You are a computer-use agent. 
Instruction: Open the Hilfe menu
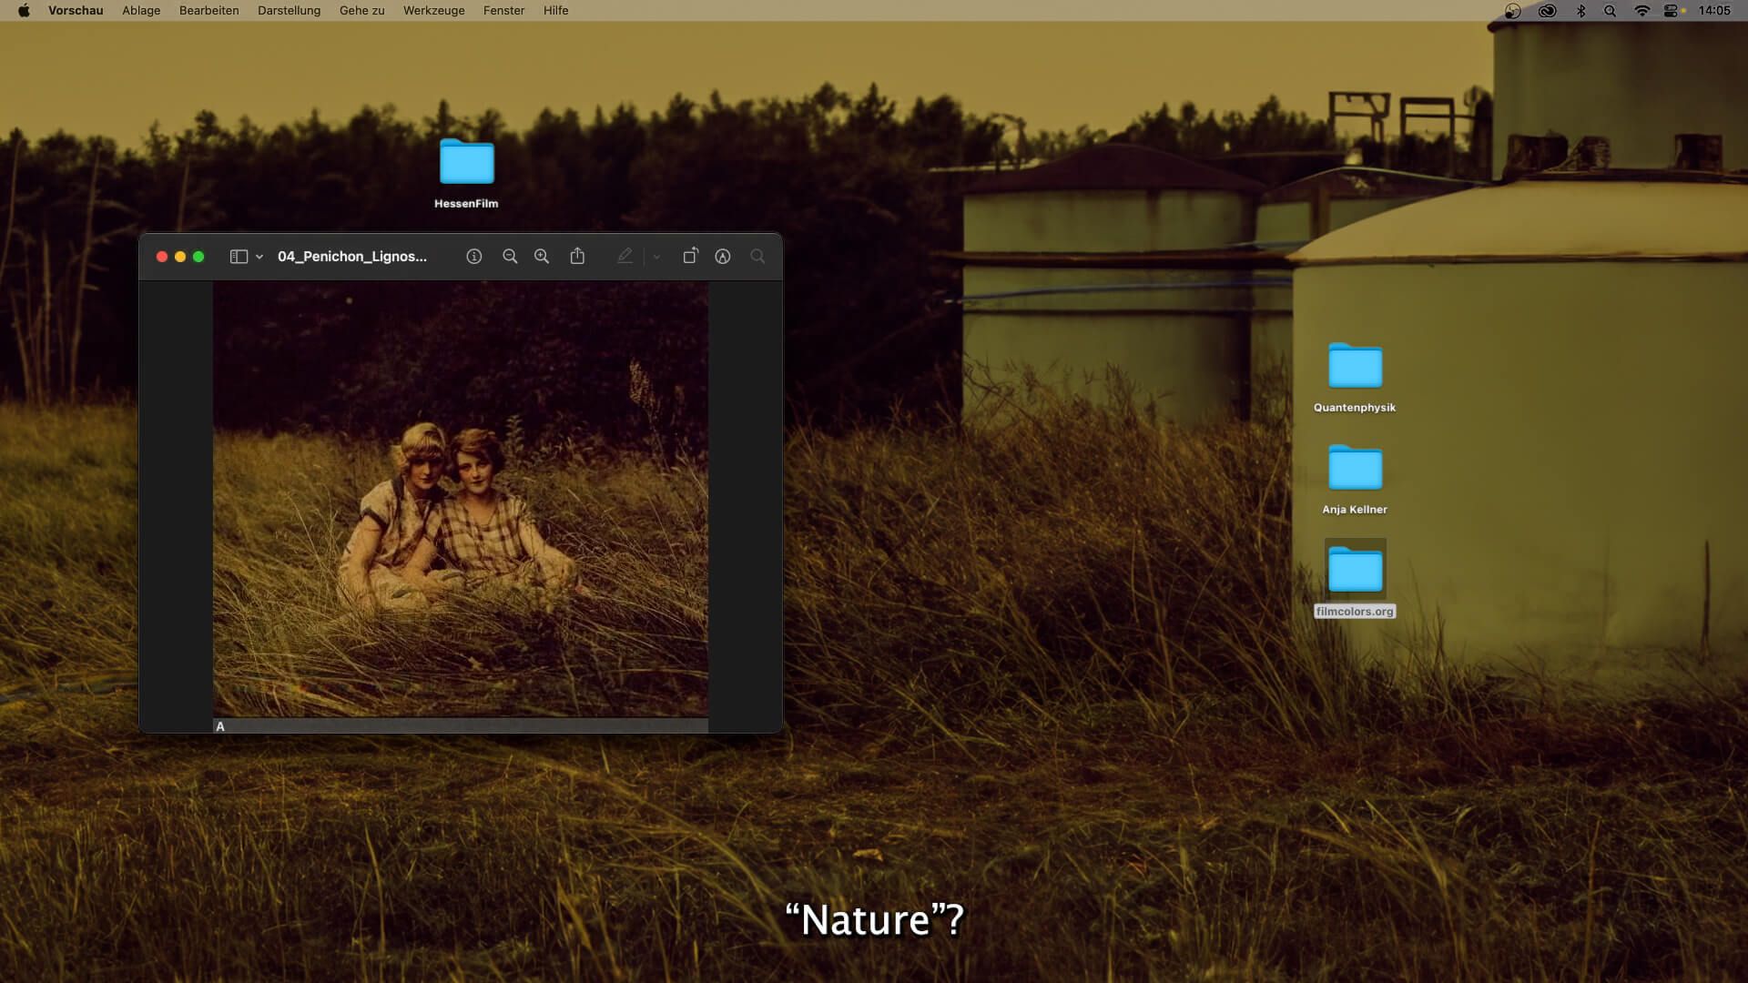click(555, 11)
